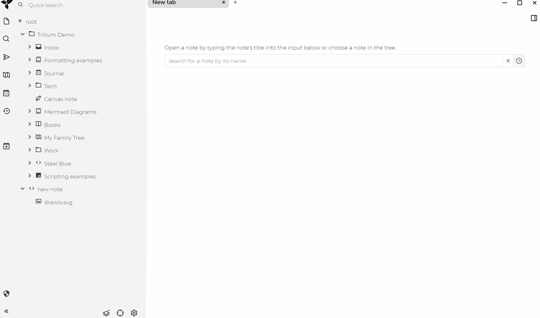Collapse the new note tree node
540x318 pixels.
23,189
